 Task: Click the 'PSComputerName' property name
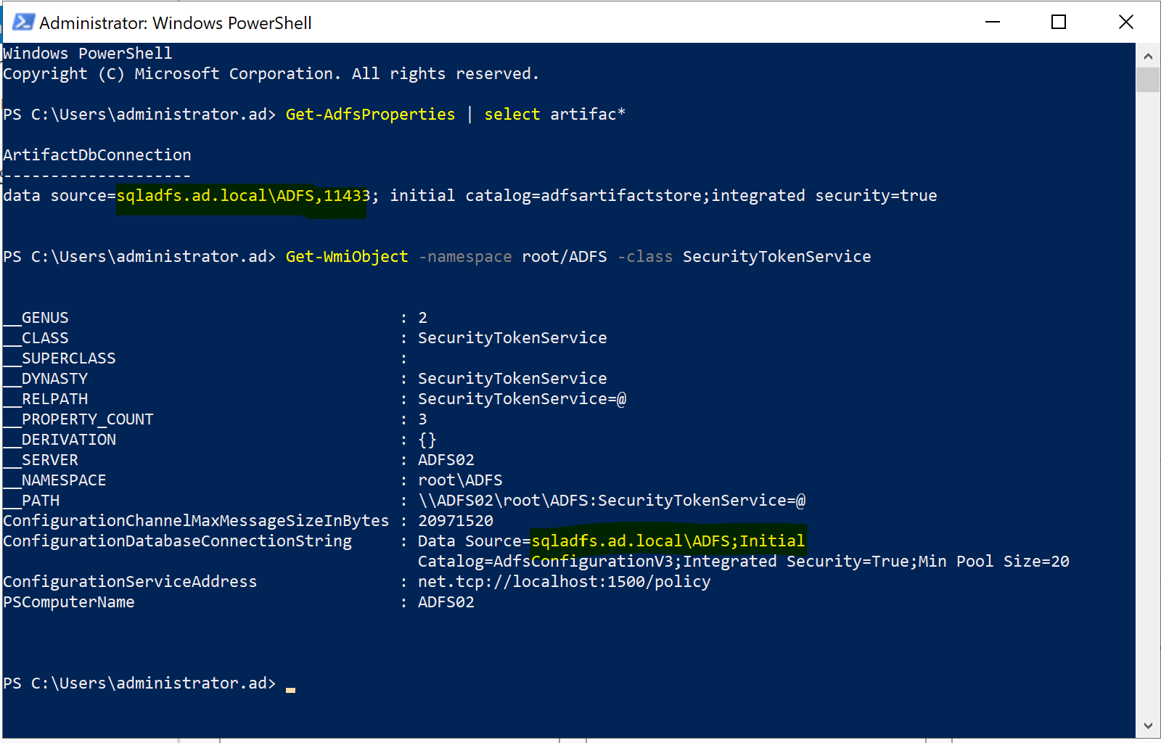pyautogui.click(x=69, y=602)
